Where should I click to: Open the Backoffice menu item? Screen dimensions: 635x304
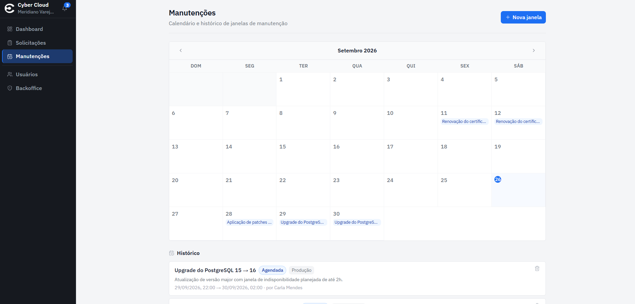click(x=37, y=88)
